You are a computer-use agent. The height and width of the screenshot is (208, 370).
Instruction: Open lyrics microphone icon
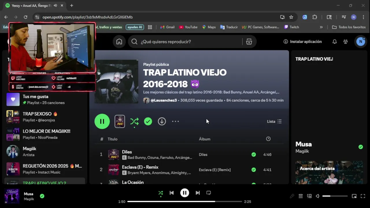coord(292,196)
